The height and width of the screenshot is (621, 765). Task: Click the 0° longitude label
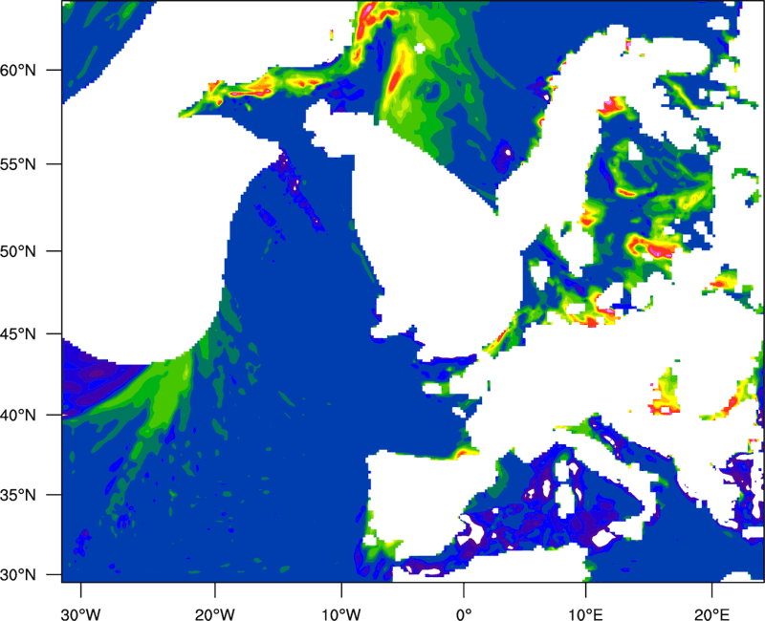point(464,613)
